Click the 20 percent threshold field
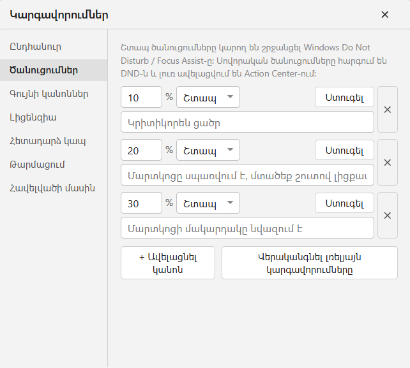Viewport: 410px width, 368px height. pyautogui.click(x=142, y=150)
